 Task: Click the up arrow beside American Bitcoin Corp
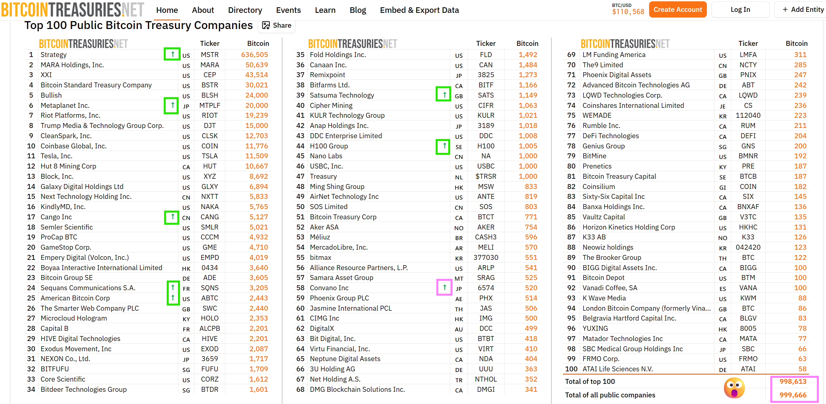point(173,298)
